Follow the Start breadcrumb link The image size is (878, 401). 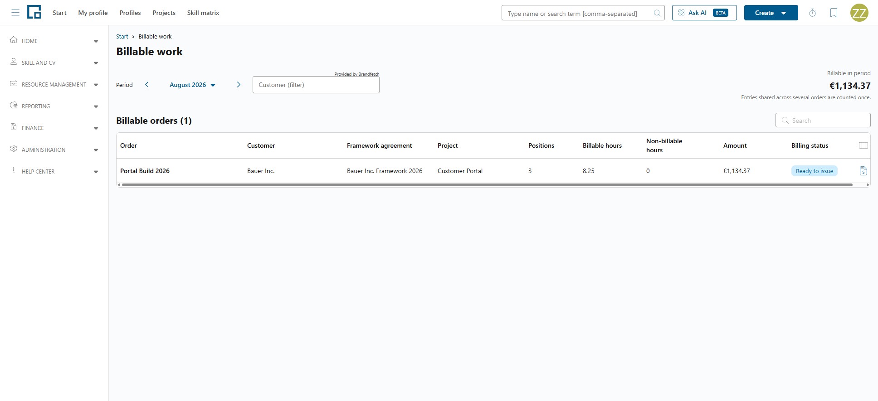(x=122, y=36)
